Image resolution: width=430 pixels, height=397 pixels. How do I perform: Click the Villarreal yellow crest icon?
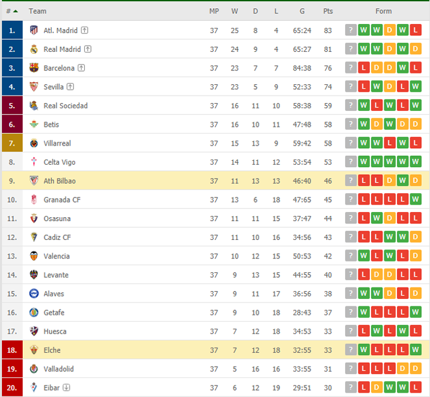pos(34,143)
